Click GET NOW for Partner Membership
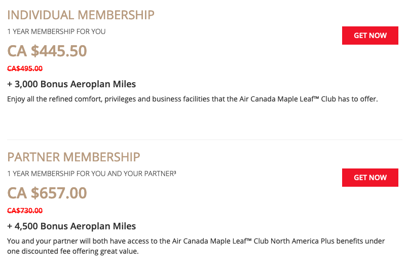This screenshot has height=273, width=408. pyautogui.click(x=370, y=178)
